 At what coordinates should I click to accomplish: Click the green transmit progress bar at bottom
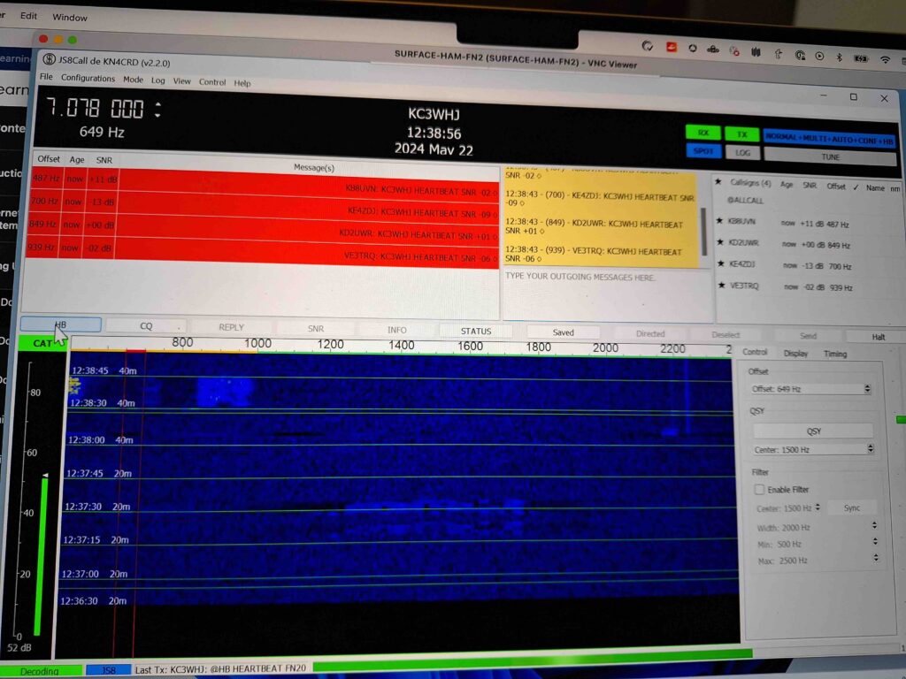point(532,660)
